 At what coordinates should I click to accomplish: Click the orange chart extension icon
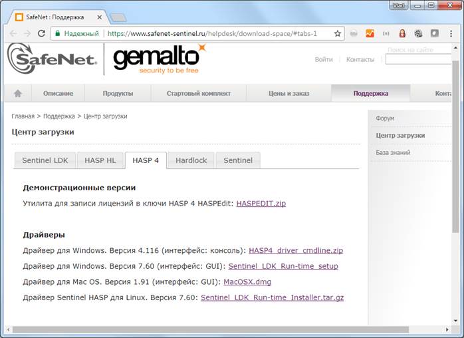370,33
